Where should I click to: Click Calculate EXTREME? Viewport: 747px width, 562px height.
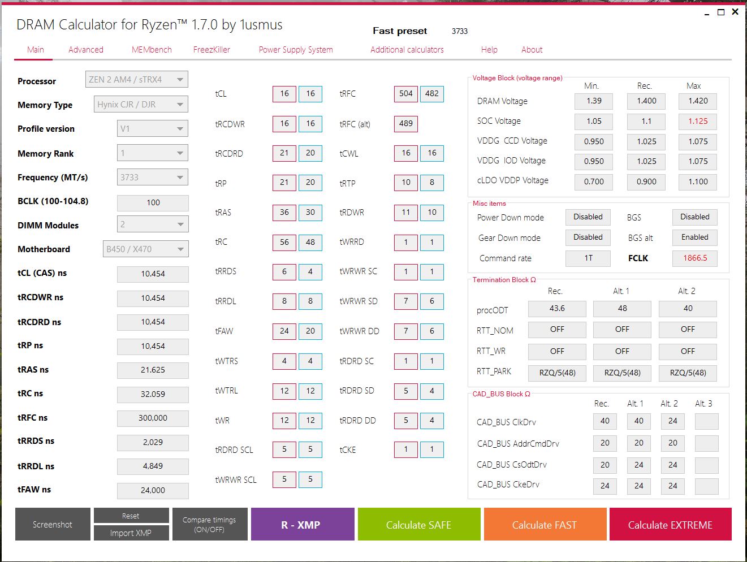click(671, 524)
